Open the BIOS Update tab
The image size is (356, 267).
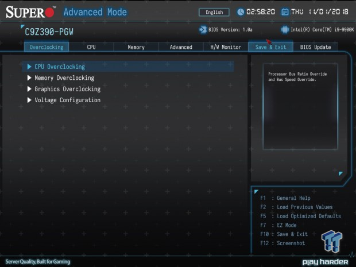(x=315, y=47)
